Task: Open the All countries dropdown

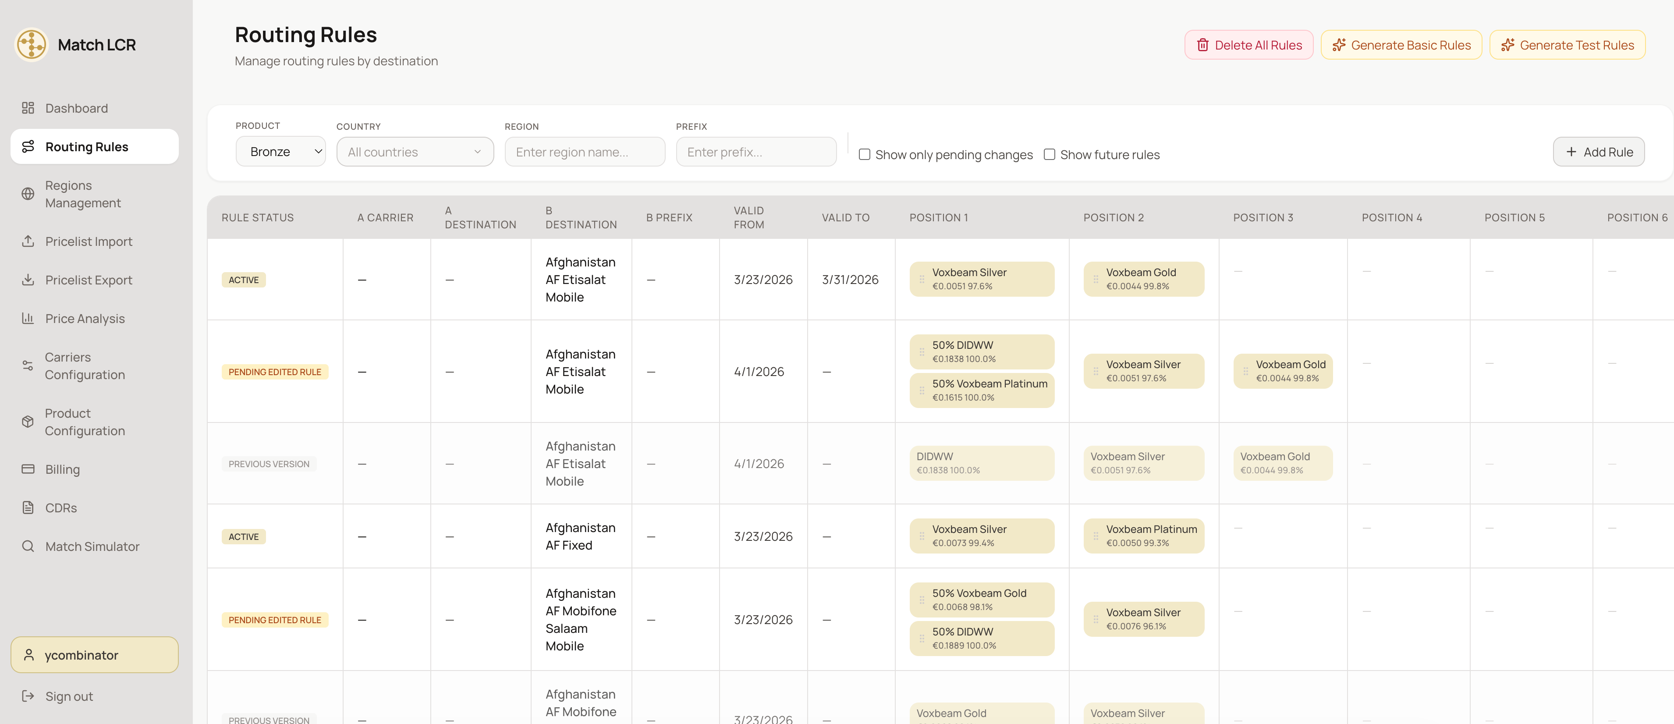Action: [x=415, y=152]
